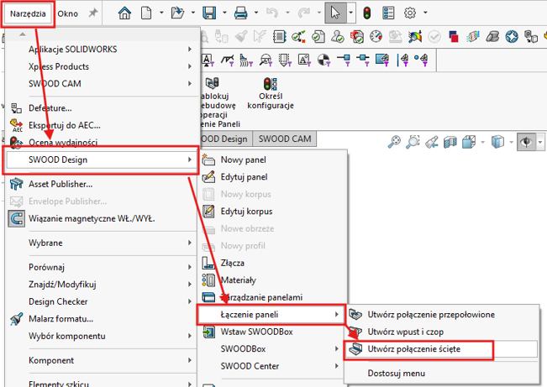Click Dostosuj menu

point(397,374)
